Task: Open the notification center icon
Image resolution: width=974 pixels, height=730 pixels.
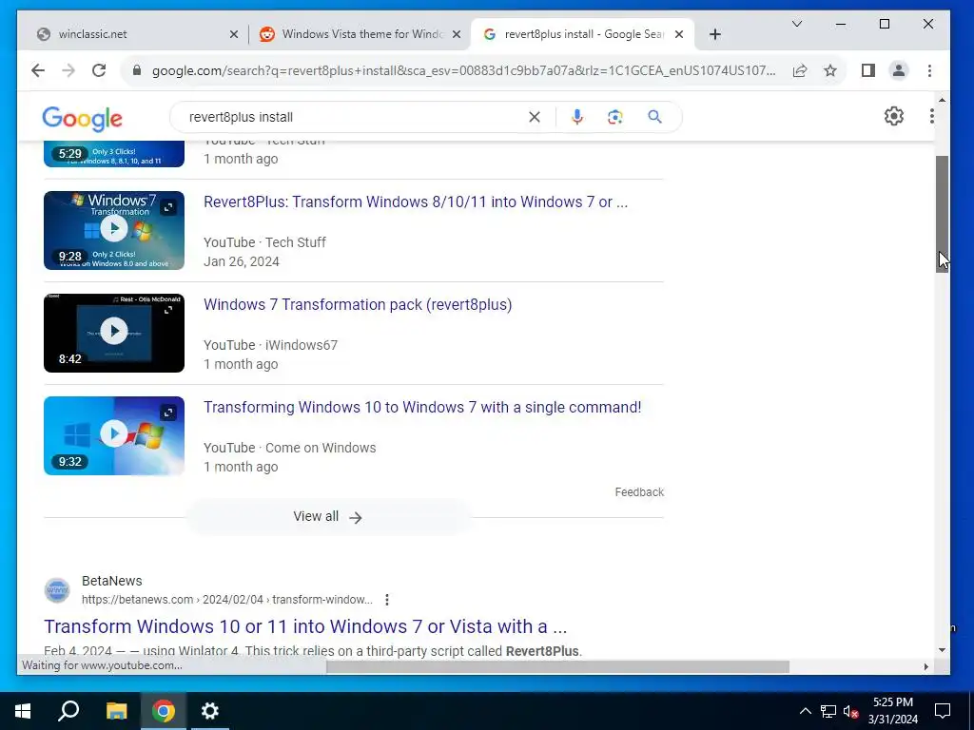Action: point(943,711)
